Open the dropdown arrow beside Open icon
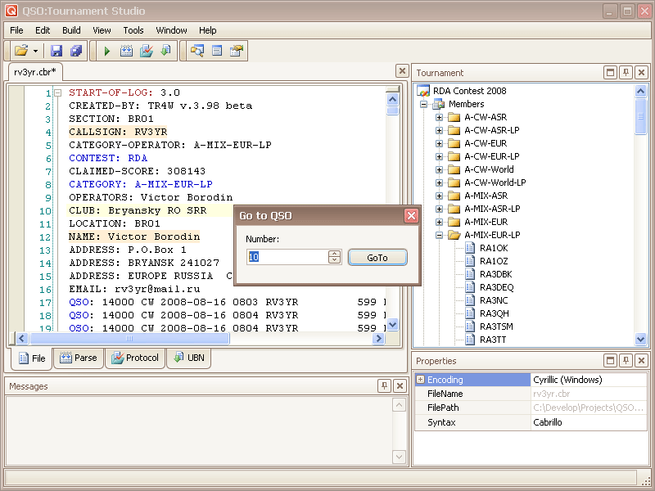Viewport: 655px width, 491px height. pos(35,51)
